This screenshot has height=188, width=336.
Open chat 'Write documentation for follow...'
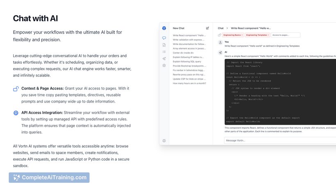pos(189,44)
